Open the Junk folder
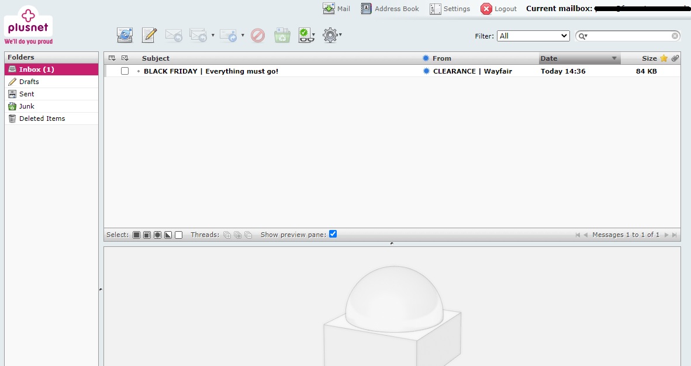 [x=25, y=106]
